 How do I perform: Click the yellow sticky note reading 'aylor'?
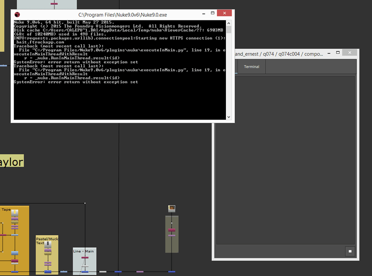point(12,161)
